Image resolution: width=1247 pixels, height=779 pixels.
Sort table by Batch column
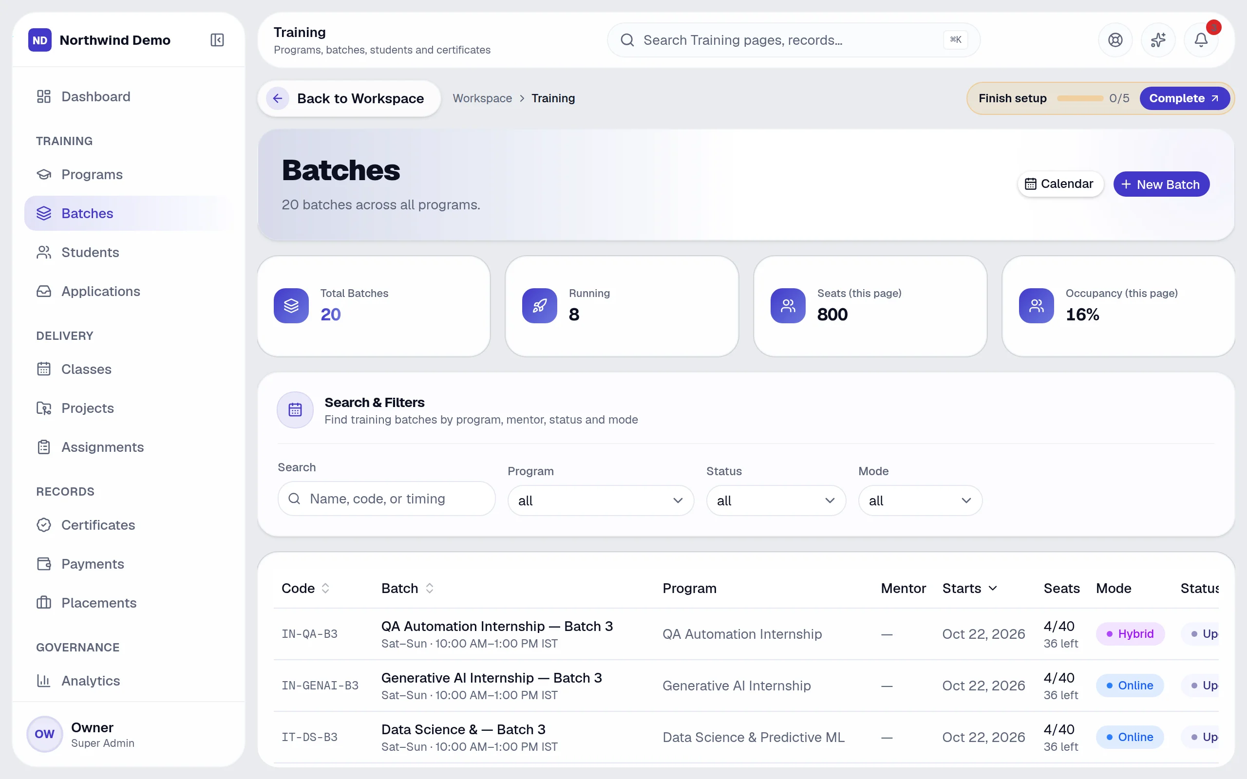(x=407, y=588)
